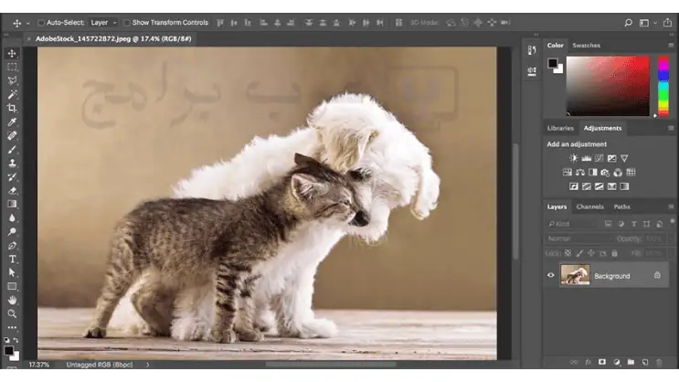
Task: Select the Lasso tool
Action: pos(12,80)
